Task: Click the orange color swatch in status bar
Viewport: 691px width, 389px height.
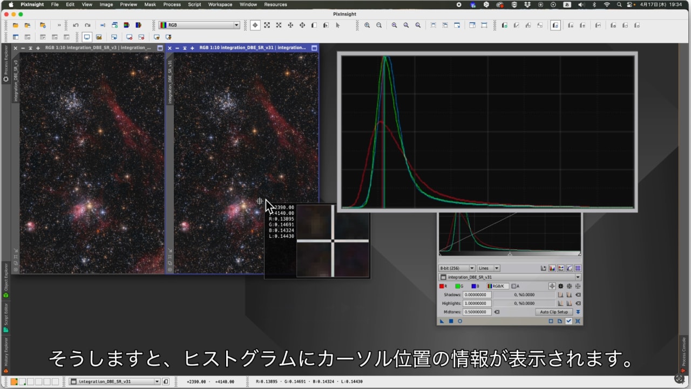Action: pos(14,381)
